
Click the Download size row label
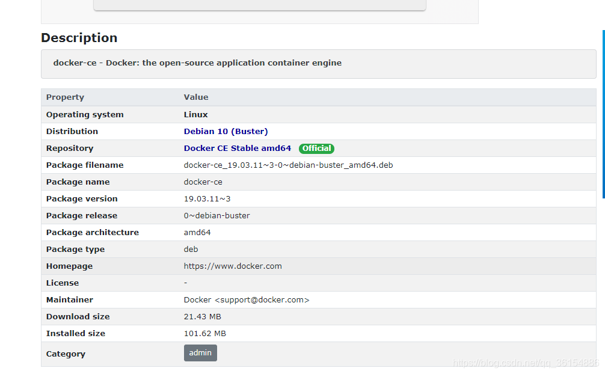78,316
